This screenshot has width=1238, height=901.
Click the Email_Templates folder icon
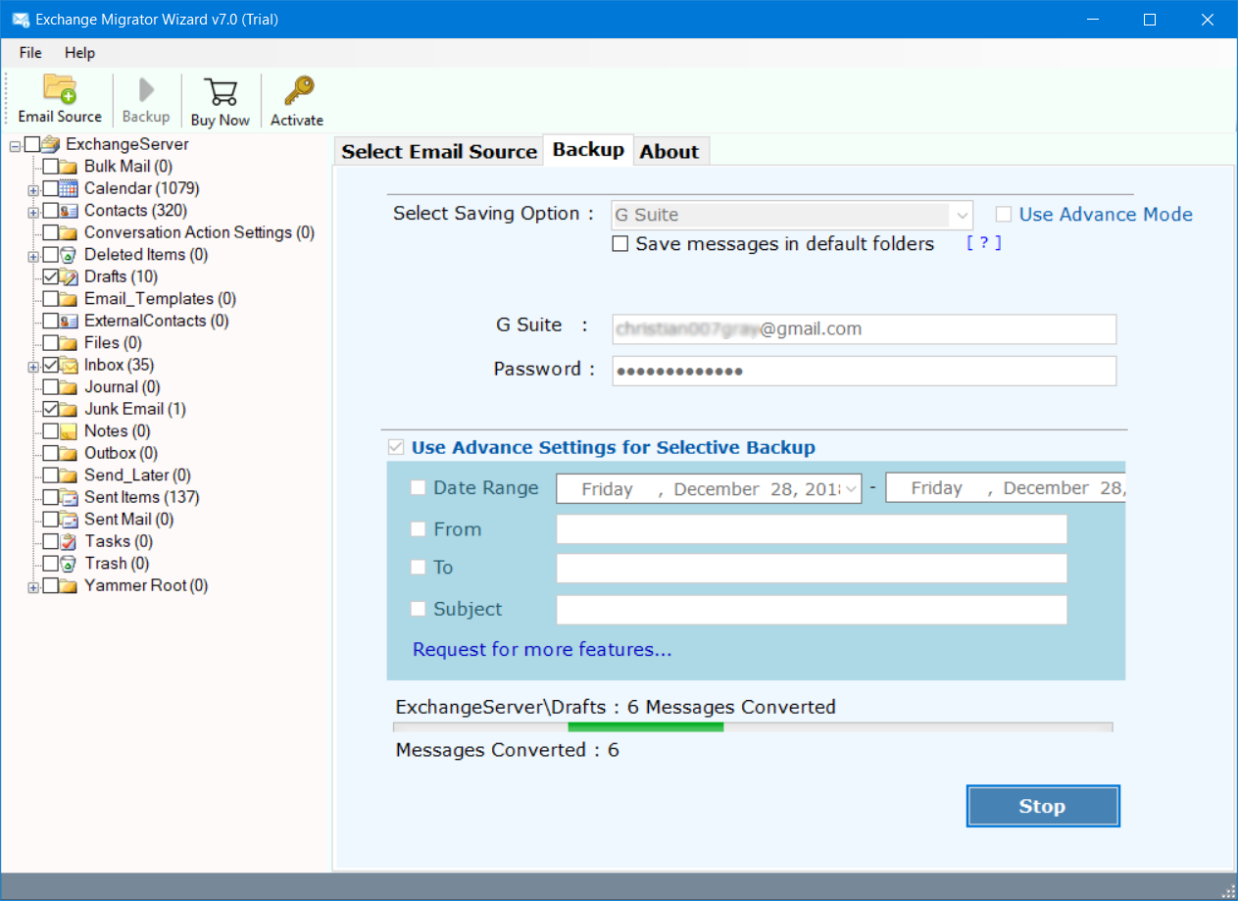(69, 298)
